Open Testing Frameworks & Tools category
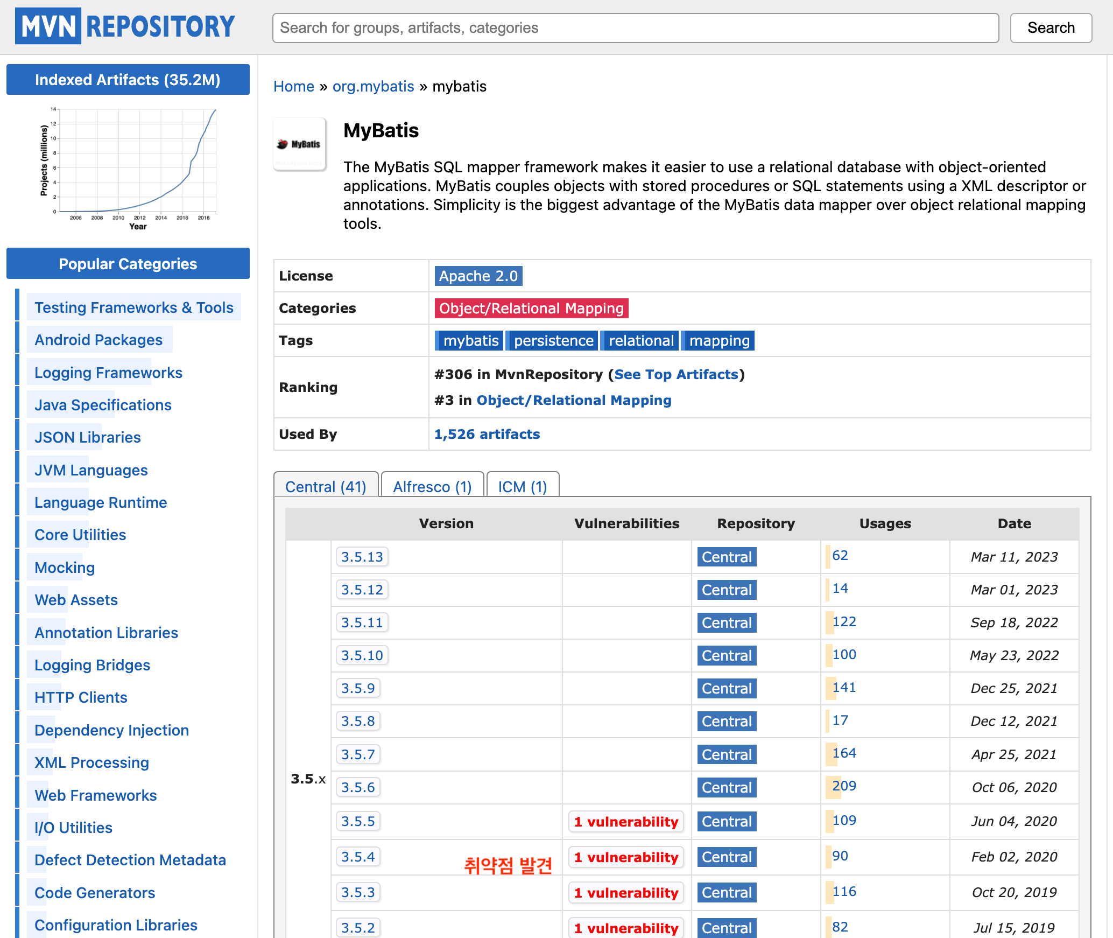Screen dimensions: 1113x938 pyautogui.click(x=133, y=307)
